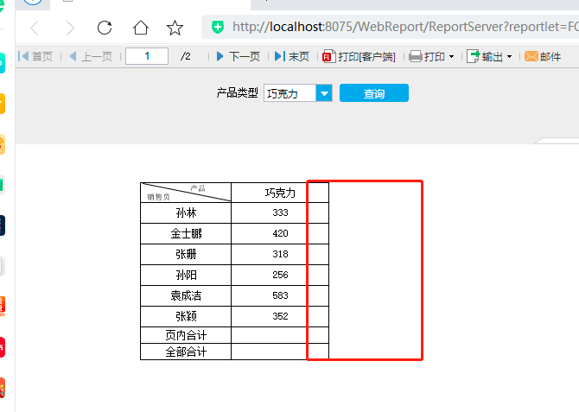
Task: Click the /2 total pages label
Action: click(x=186, y=56)
